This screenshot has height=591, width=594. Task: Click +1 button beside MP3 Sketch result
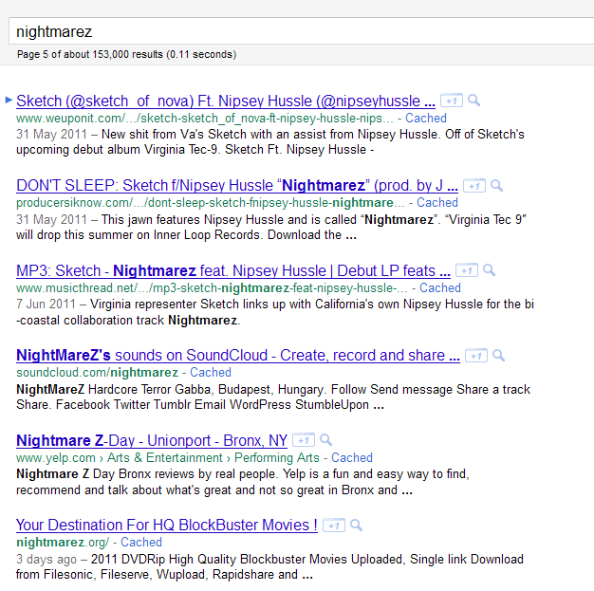click(466, 271)
